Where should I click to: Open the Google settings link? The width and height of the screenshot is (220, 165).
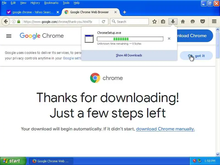(72, 58)
